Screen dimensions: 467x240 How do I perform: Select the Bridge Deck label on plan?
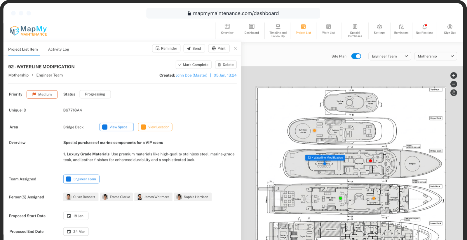(x=436, y=151)
